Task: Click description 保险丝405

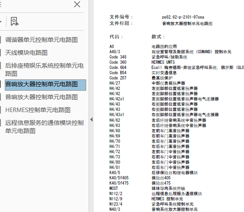Action: click(x=161, y=178)
